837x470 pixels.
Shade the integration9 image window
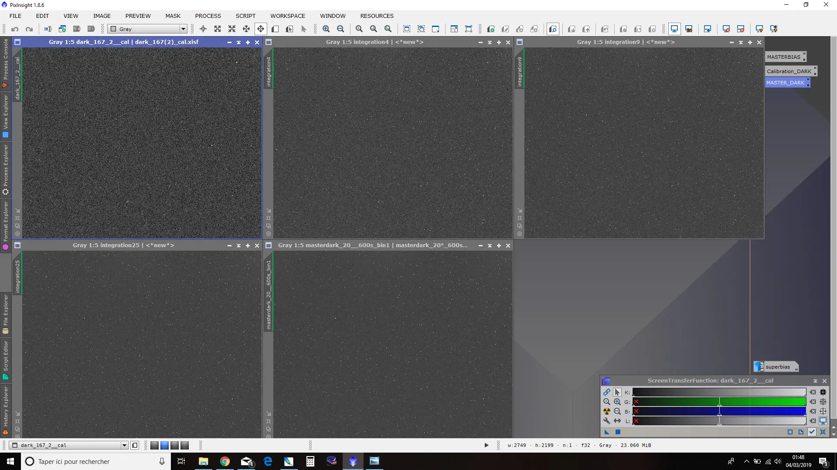pos(741,42)
